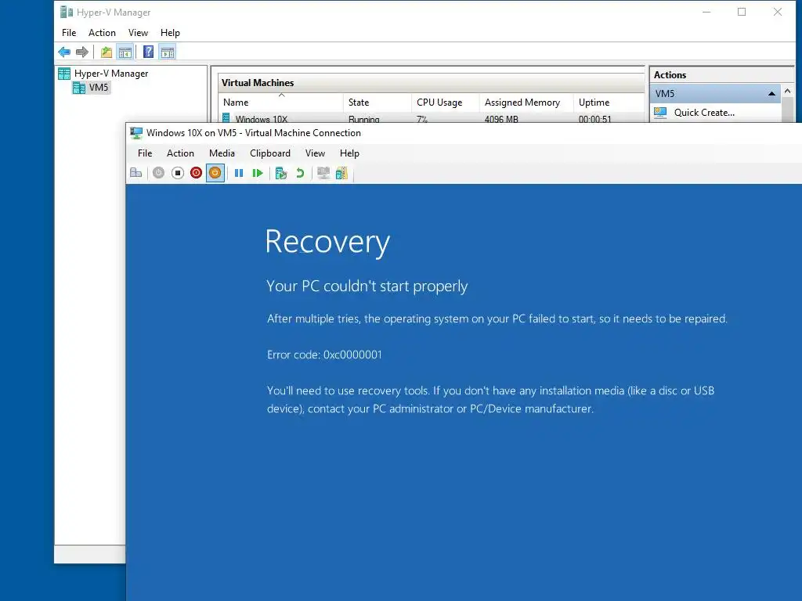Toggle Show/Hide Console Tree icon
Viewport: 802px width, 601px height.
[125, 52]
